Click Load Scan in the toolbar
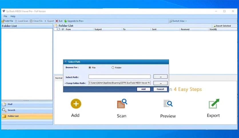This screenshot has height=138, width=239. pyautogui.click(x=21, y=21)
